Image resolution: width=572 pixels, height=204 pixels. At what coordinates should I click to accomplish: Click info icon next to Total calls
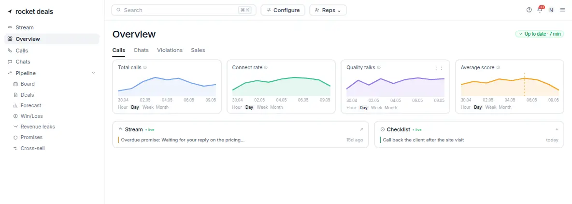(145, 67)
